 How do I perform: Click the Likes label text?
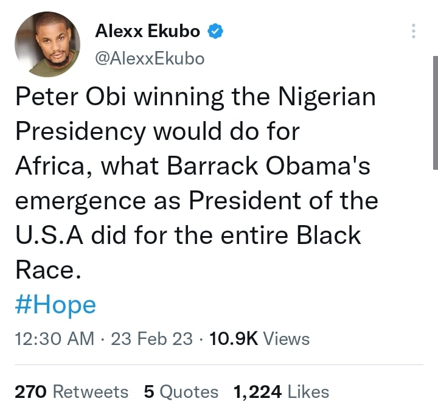308,392
